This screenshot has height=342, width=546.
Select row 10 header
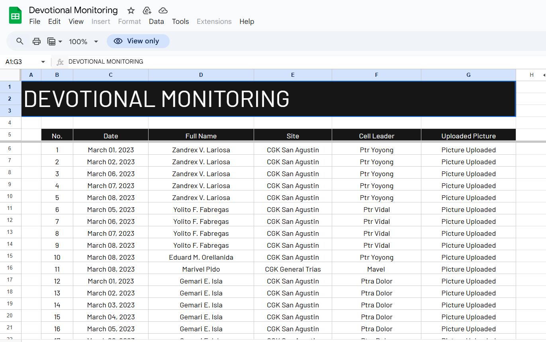pos(10,196)
